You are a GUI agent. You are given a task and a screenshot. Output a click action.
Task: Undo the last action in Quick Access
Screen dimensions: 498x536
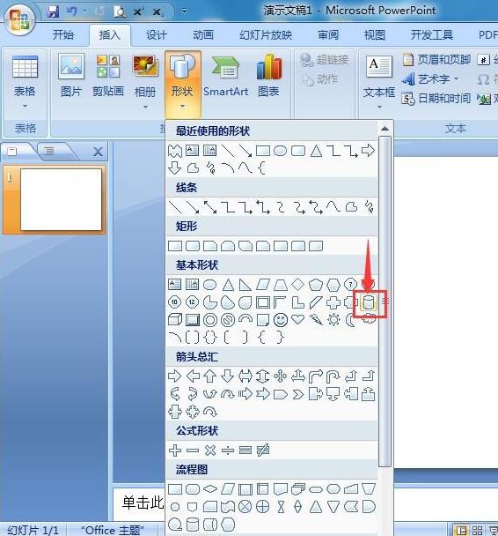tap(71, 11)
